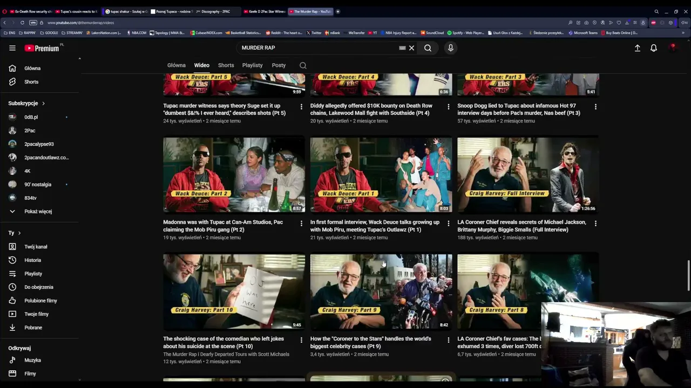
Task: Open more options for Wack Deuce Pt 1 video
Action: [448, 223]
